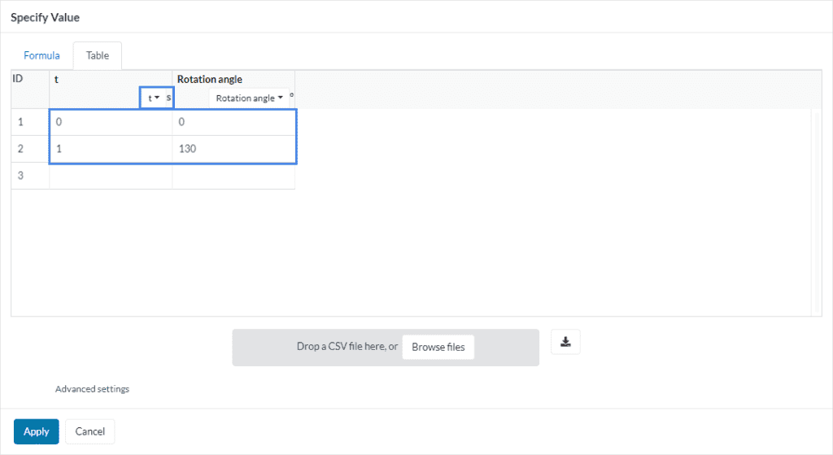
Task: Click empty Rotation angle cell in row 3
Action: click(x=233, y=176)
